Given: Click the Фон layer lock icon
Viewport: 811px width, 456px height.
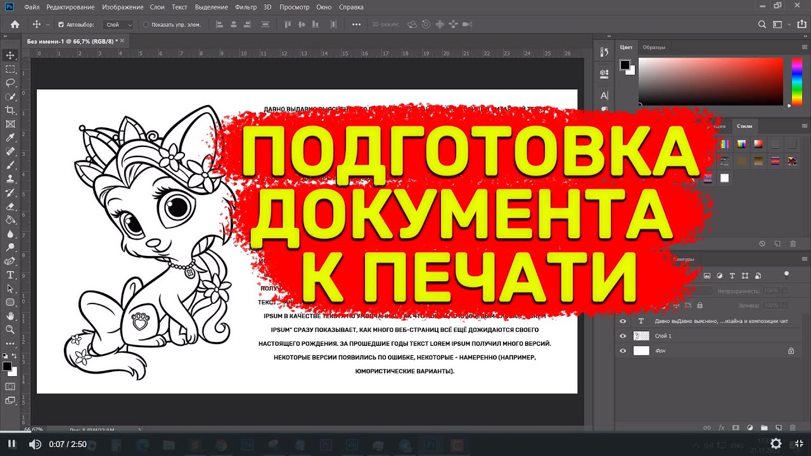Looking at the screenshot, I should 791,350.
